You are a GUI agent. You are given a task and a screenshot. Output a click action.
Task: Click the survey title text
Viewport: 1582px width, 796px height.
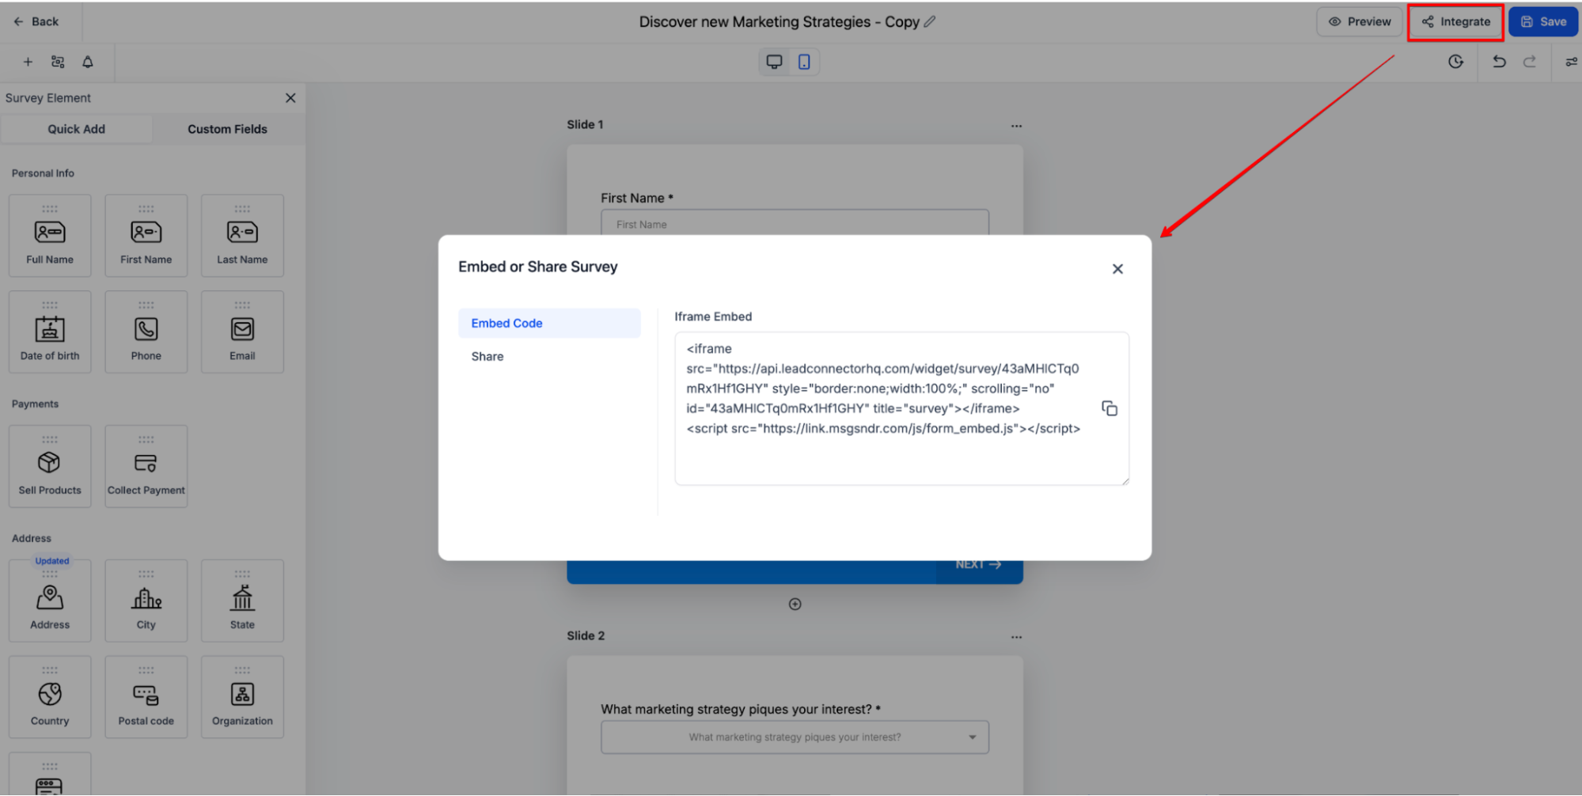(780, 22)
